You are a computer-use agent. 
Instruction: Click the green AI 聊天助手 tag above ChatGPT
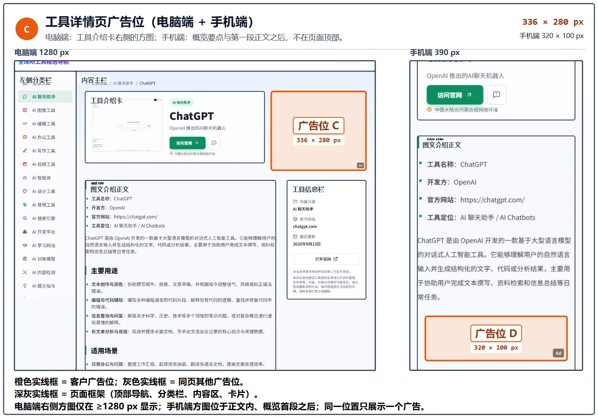pos(182,103)
